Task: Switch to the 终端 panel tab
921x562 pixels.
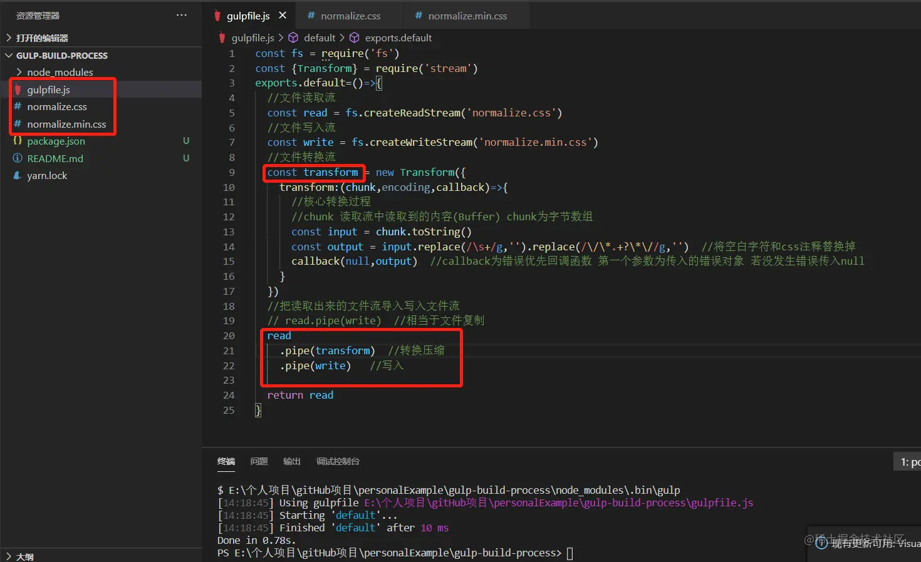Action: coord(226,461)
